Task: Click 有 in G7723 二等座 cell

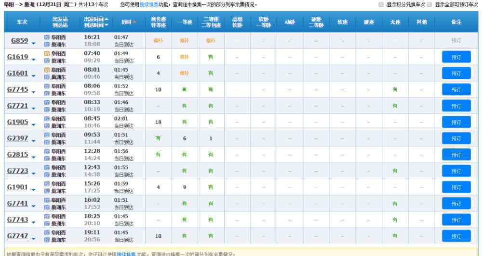Action: 211,171
